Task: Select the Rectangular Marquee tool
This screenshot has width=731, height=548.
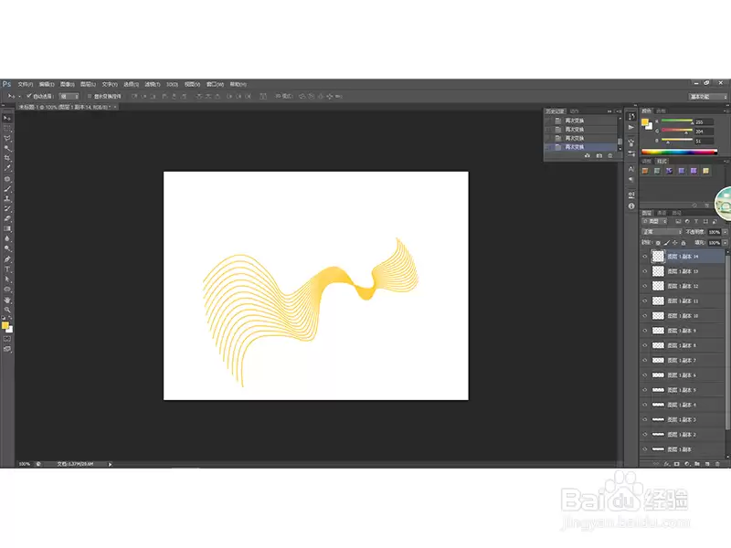Action: pos(7,128)
